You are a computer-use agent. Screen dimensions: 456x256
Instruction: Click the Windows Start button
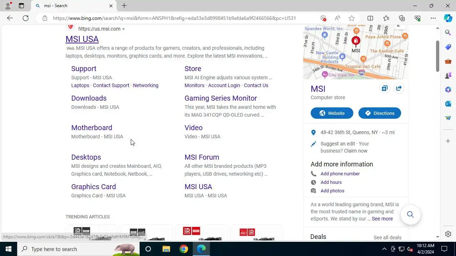(x=9, y=249)
